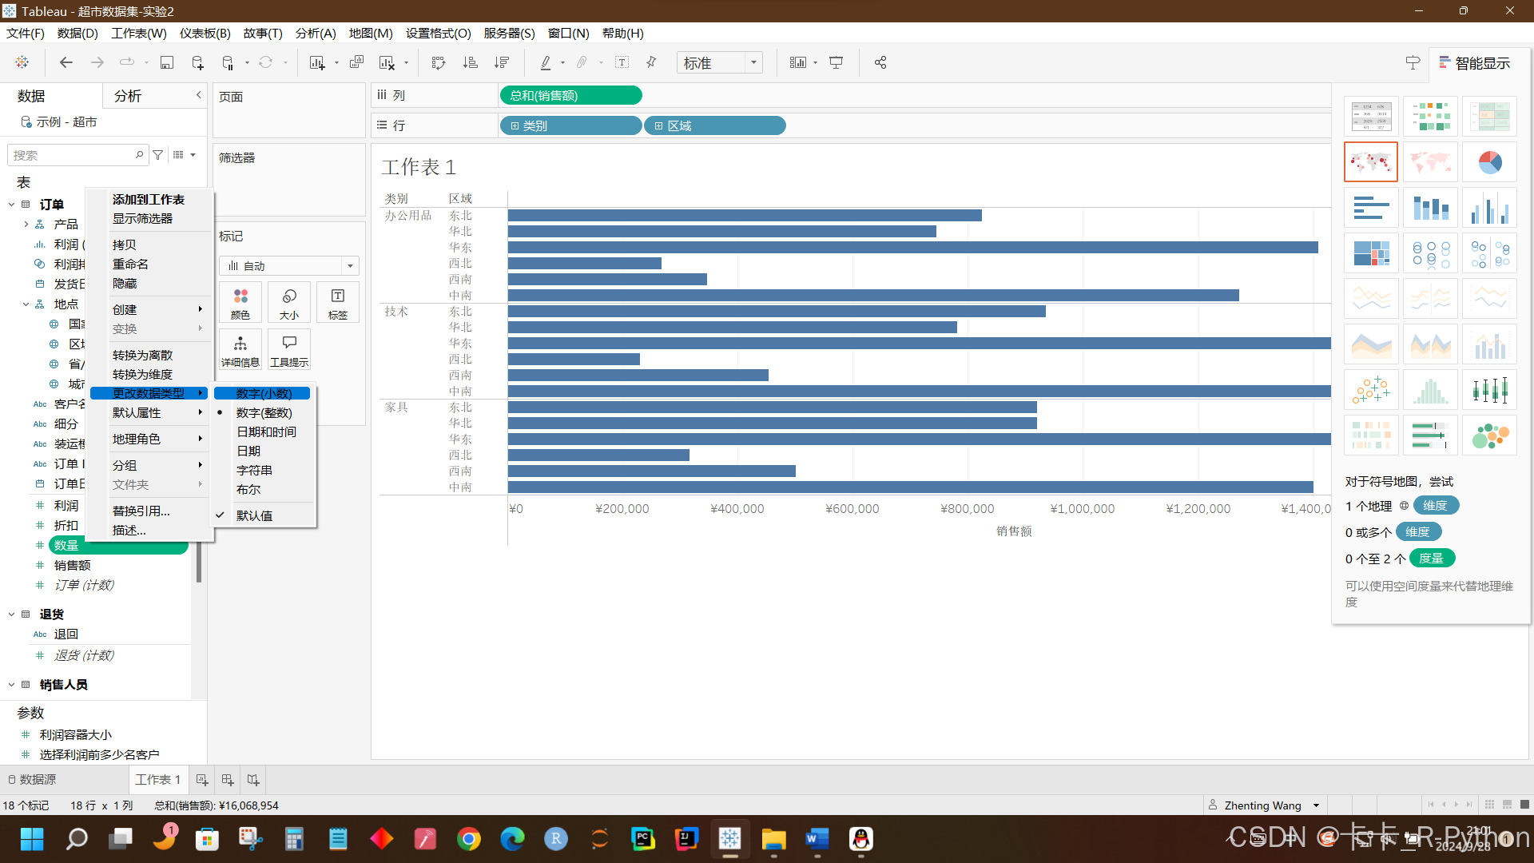The width and height of the screenshot is (1534, 863).
Task: Click 描述... in context menu
Action: pos(129,530)
